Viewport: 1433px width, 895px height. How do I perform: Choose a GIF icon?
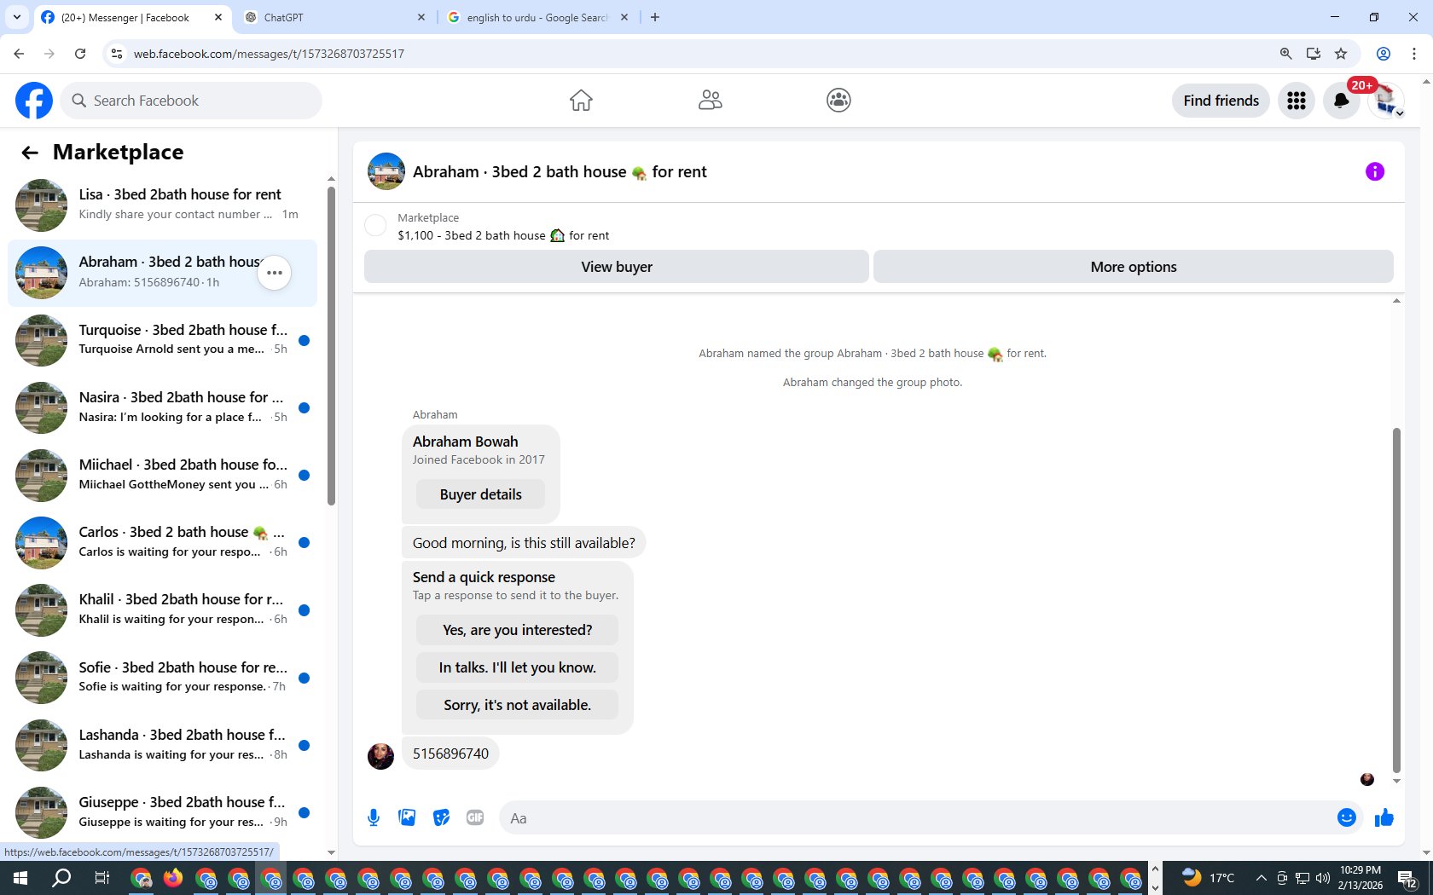pyautogui.click(x=475, y=818)
